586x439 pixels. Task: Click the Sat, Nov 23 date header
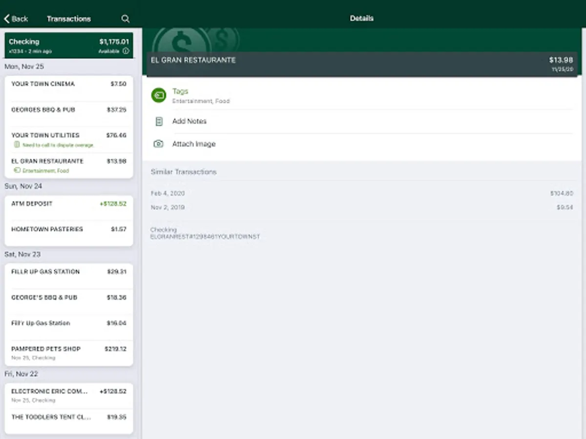[22, 254]
